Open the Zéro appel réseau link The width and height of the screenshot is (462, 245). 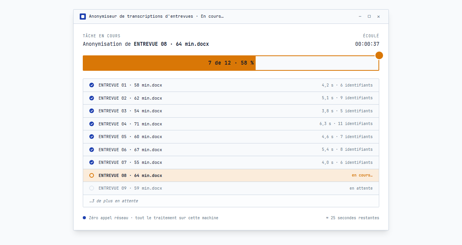pos(108,217)
